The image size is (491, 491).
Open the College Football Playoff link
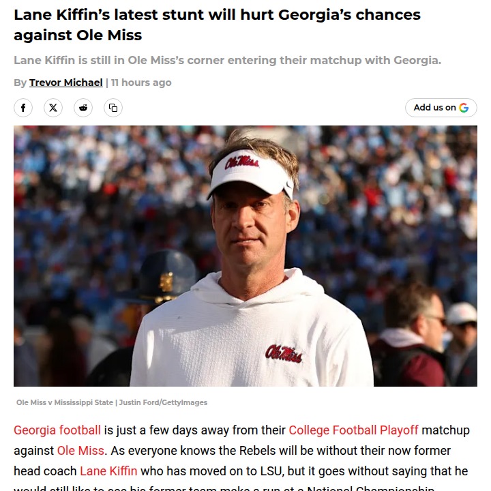click(x=353, y=430)
